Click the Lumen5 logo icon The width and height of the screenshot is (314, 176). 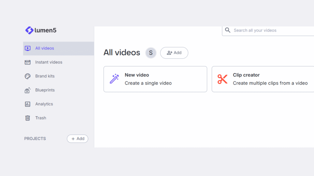[29, 30]
